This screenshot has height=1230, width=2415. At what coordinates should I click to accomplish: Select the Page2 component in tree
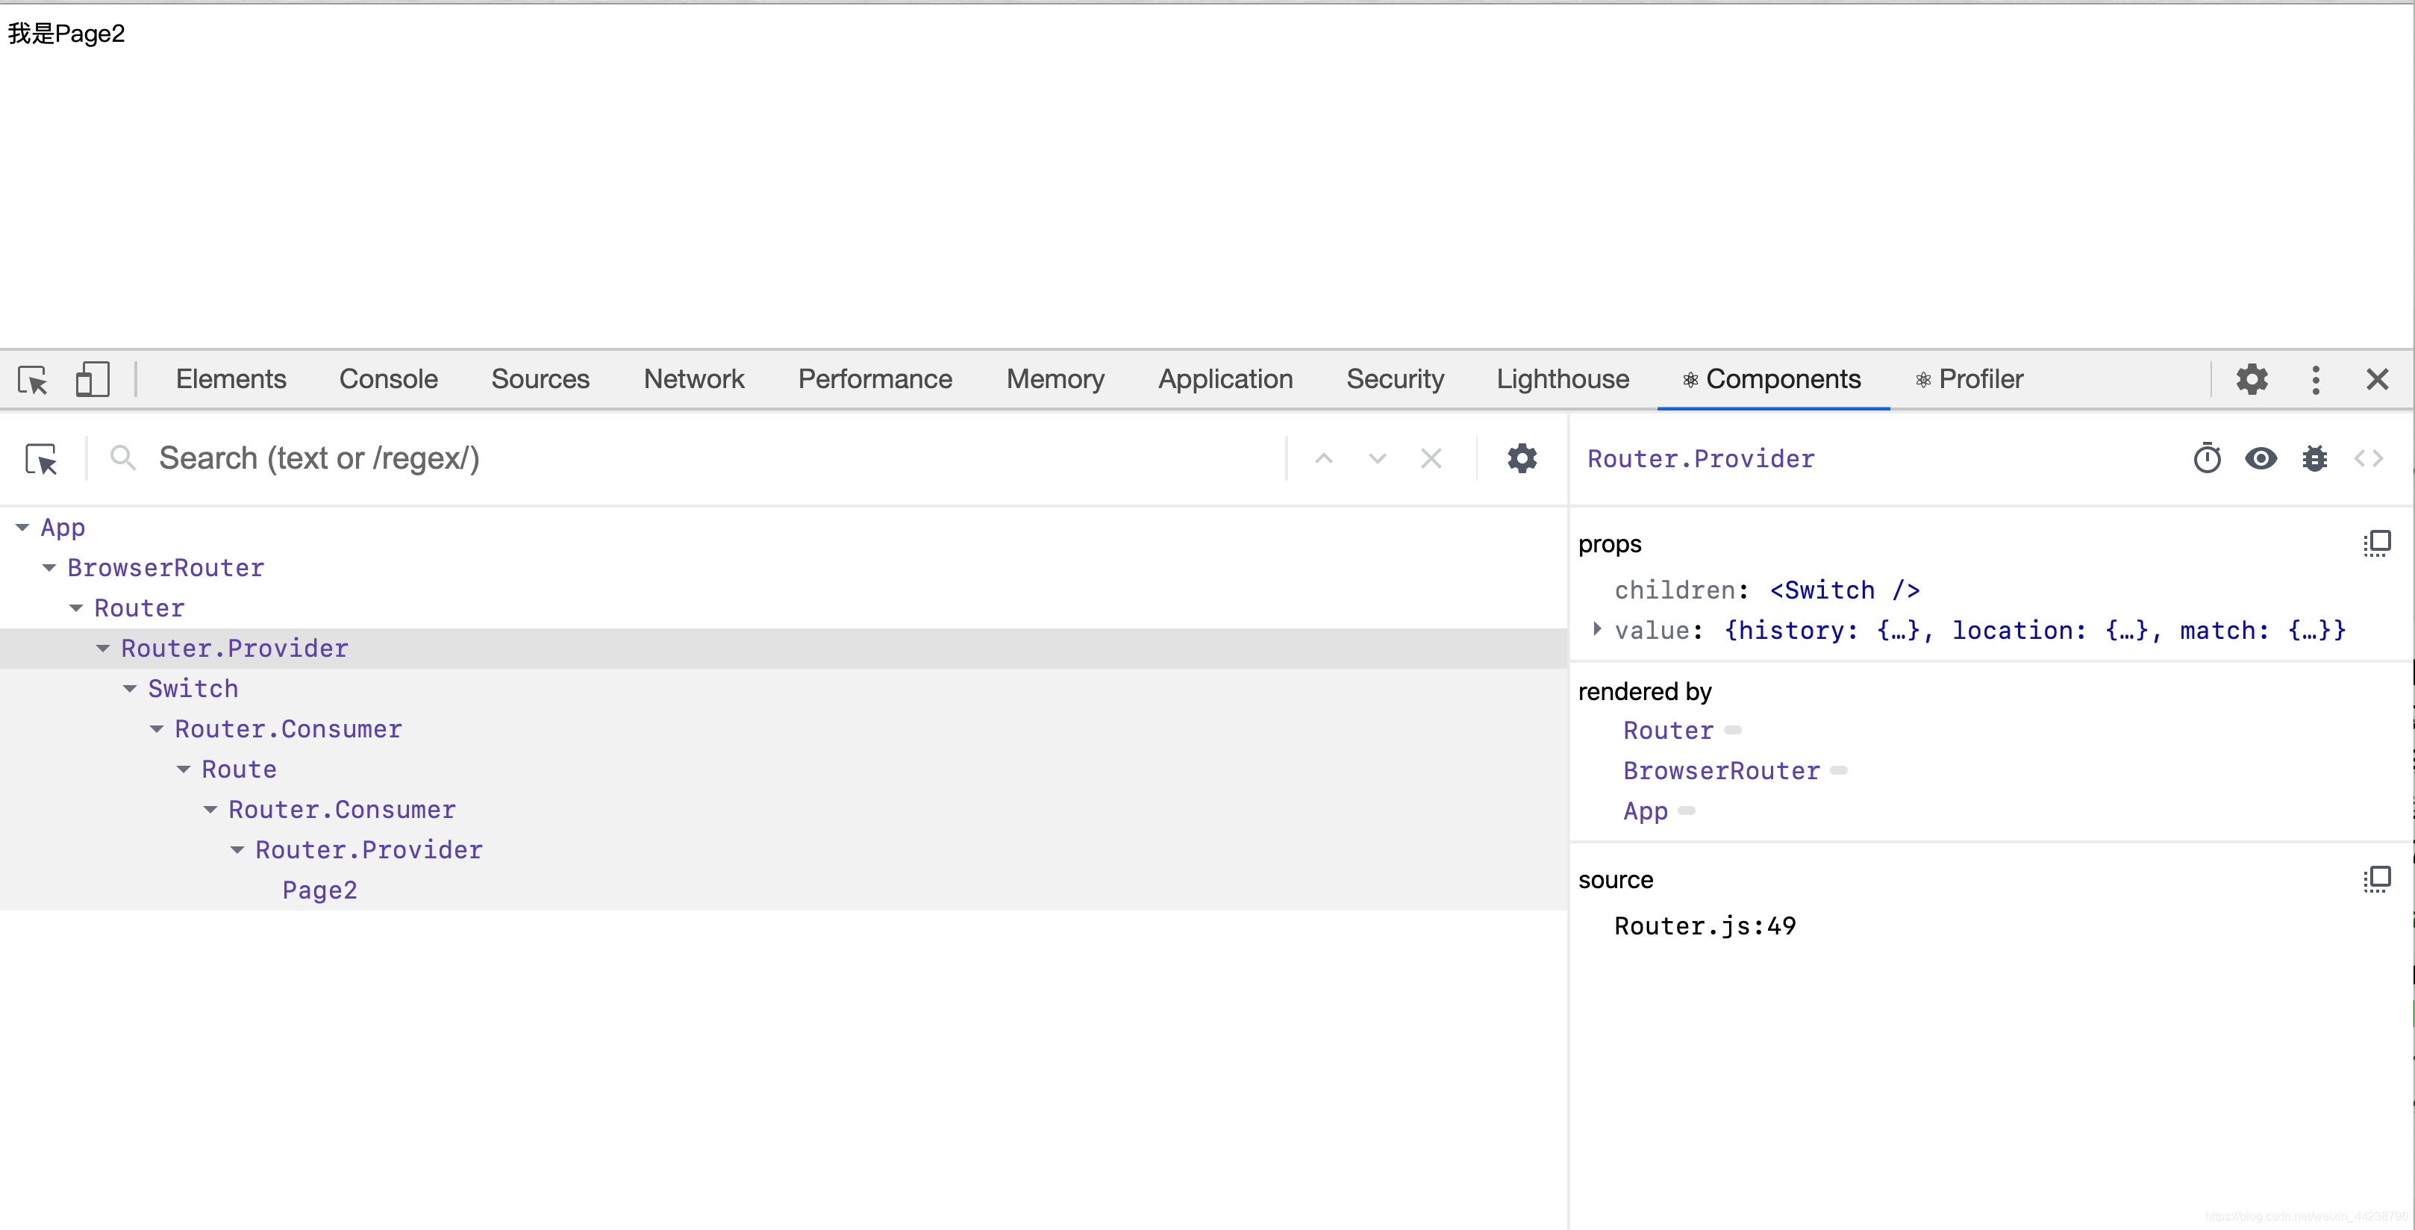click(x=319, y=890)
